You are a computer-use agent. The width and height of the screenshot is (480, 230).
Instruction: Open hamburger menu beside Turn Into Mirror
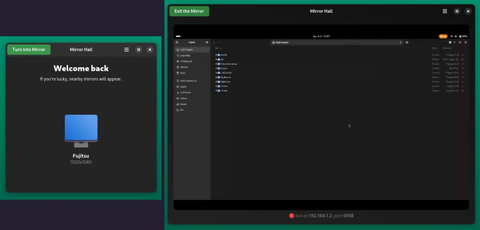[127, 50]
